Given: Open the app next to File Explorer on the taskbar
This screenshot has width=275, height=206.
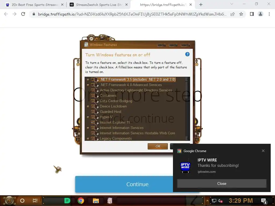Looking at the screenshot, I should [110, 201].
